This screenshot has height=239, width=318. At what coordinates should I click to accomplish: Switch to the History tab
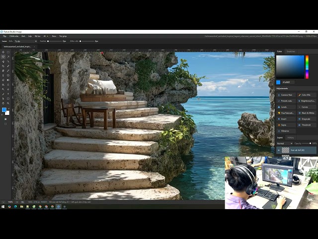(x=291, y=137)
